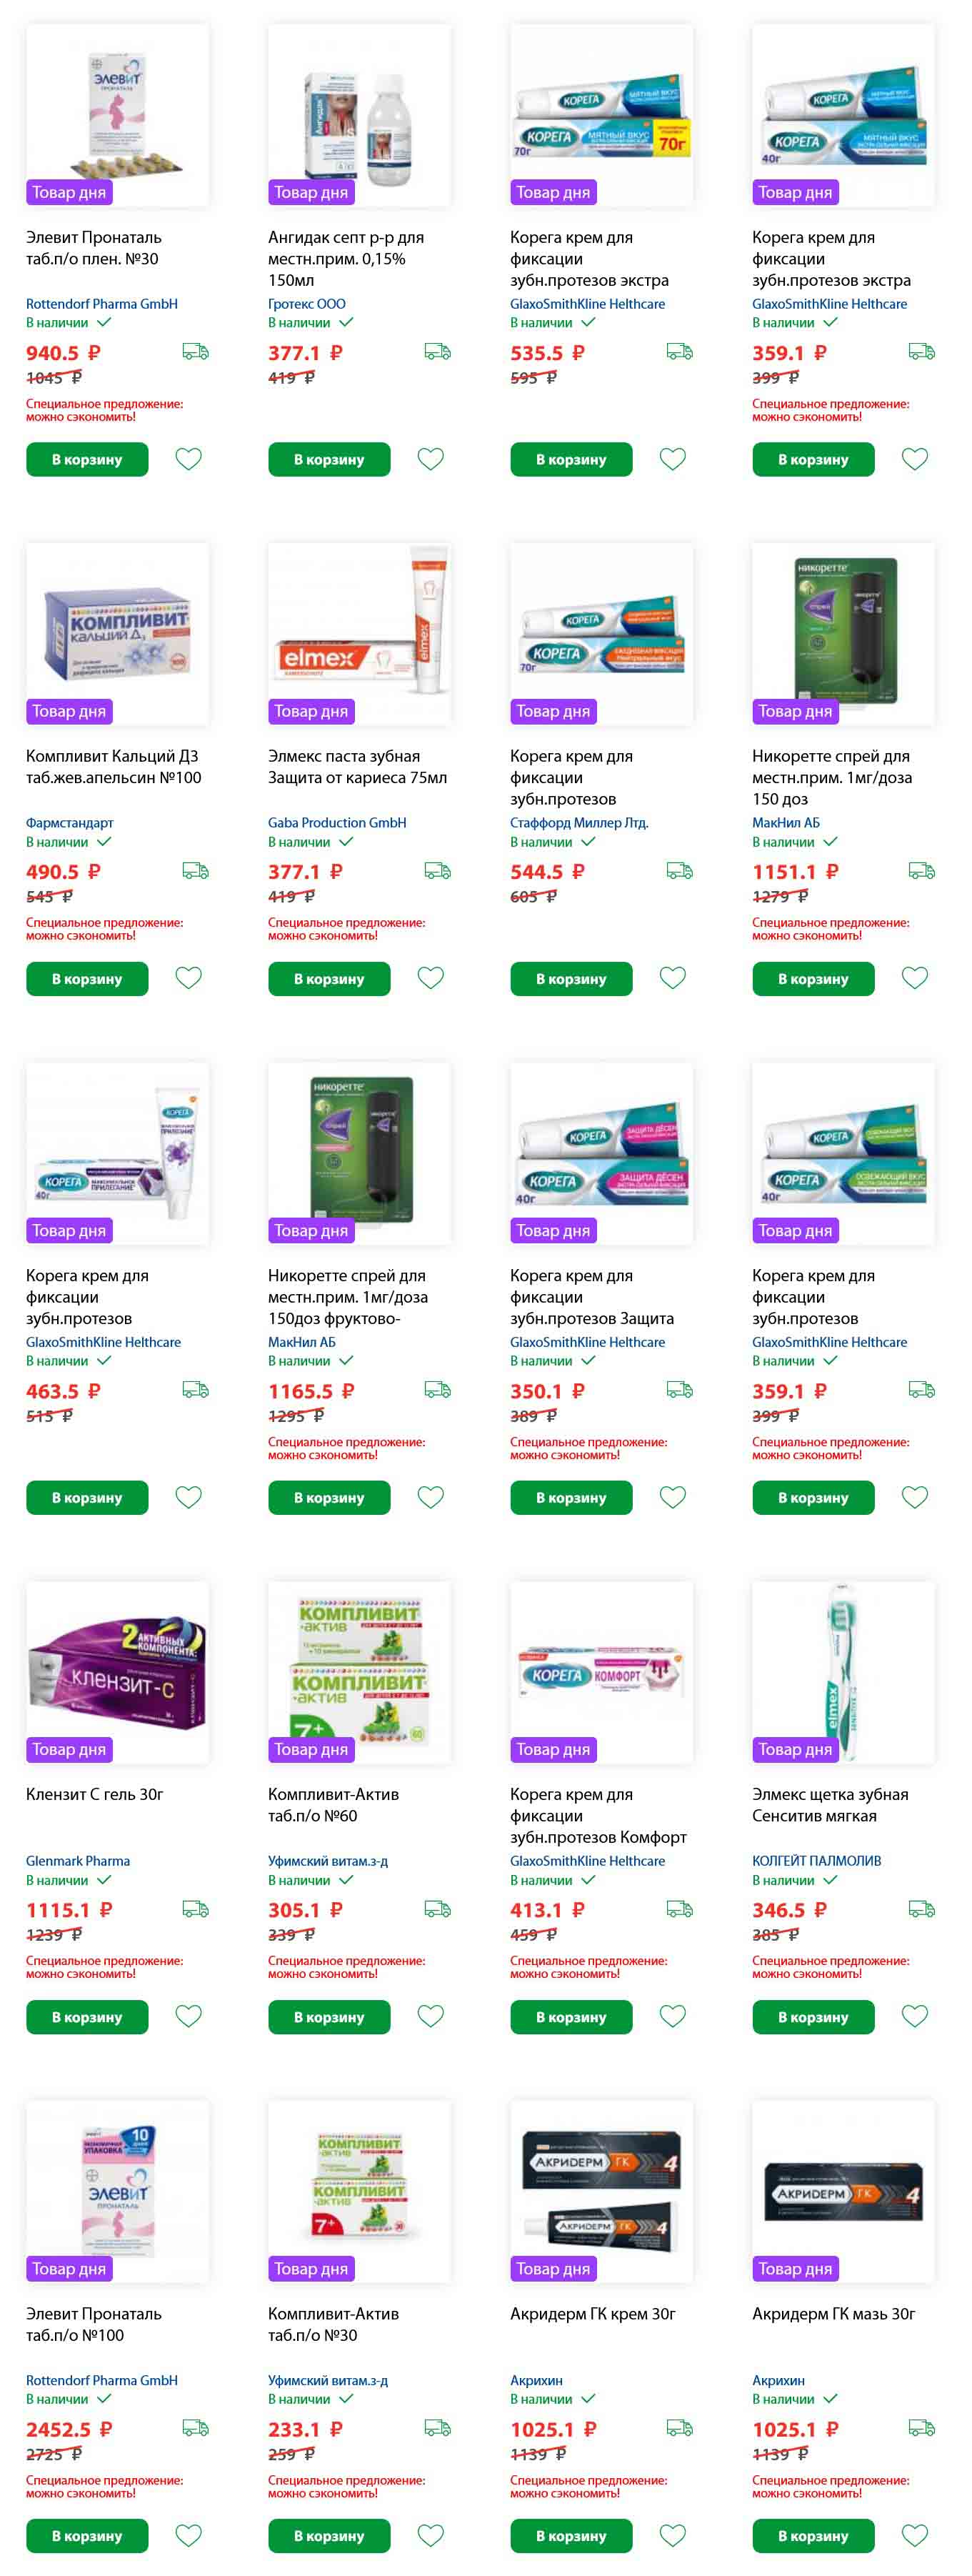
Task: Click delivery truck for Корега Комфорт 413.1 ₽
Action: tap(681, 1909)
